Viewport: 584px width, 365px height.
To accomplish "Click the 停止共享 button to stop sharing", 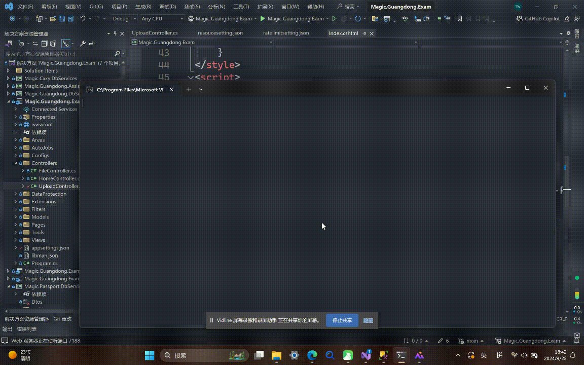I will [342, 320].
